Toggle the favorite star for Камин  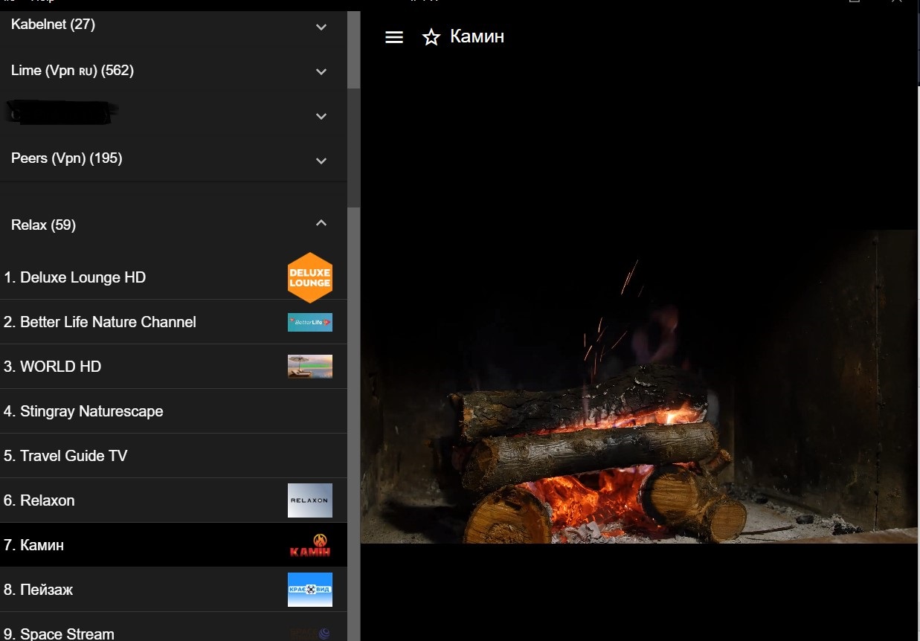(x=431, y=37)
